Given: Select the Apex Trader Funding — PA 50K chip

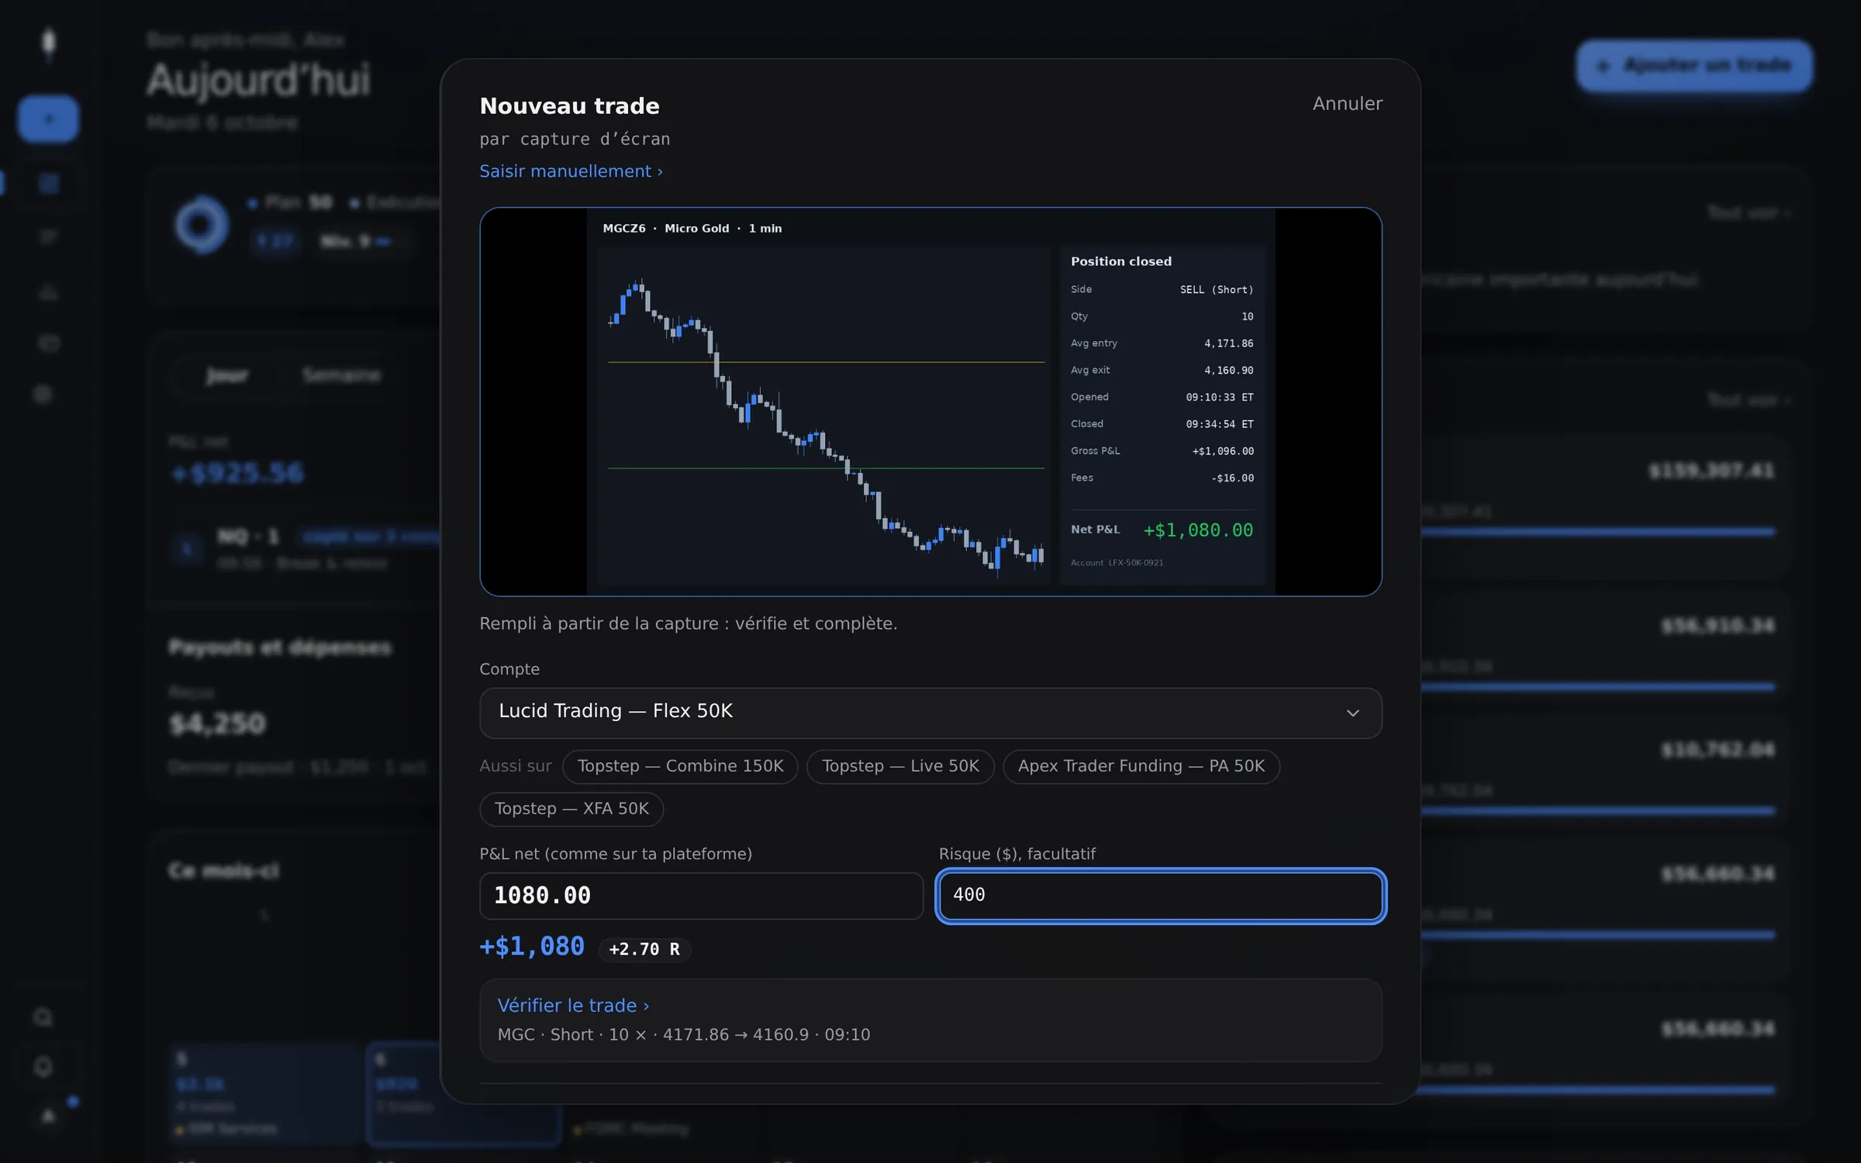Looking at the screenshot, I should coord(1141,766).
